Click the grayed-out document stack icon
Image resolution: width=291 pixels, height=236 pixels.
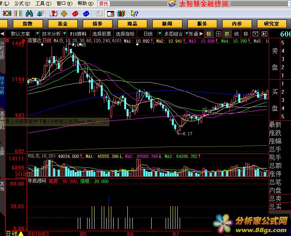tap(100, 14)
